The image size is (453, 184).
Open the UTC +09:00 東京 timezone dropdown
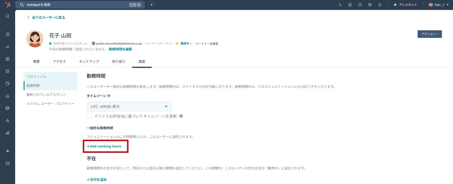click(129, 106)
